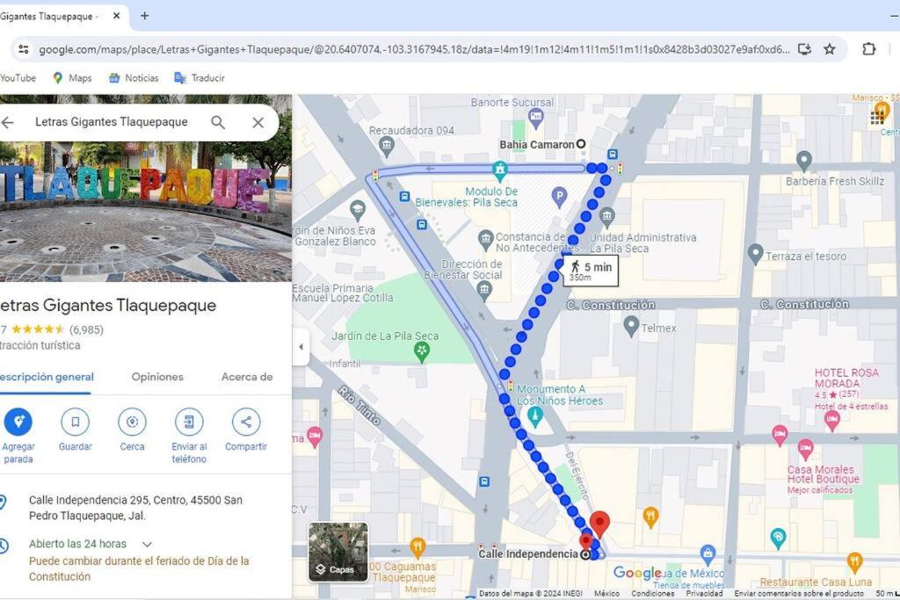The width and height of the screenshot is (900, 600).
Task: Bookmark page with the star icon
Action: click(830, 49)
